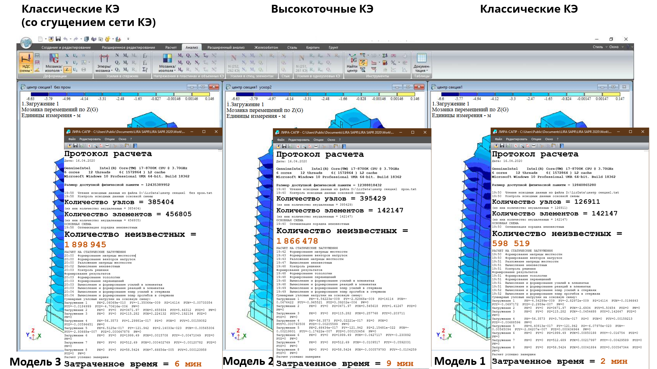Click the round application menu orb button
This screenshot has height=369, width=657.
(x=26, y=43)
